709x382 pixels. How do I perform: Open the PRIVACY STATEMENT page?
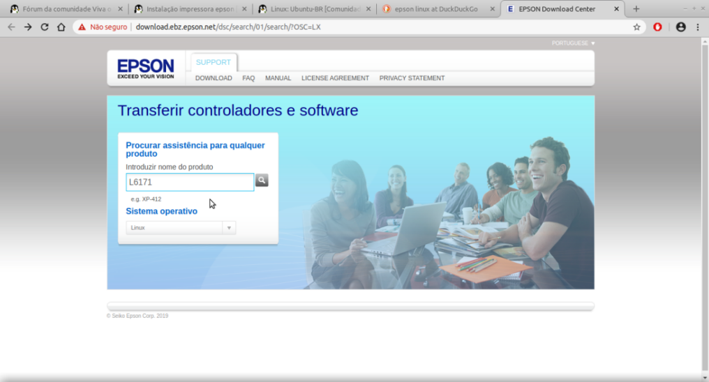pyautogui.click(x=412, y=78)
